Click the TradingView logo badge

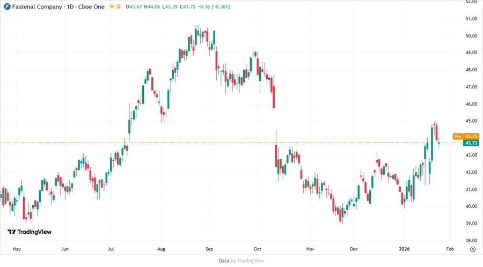30,232
